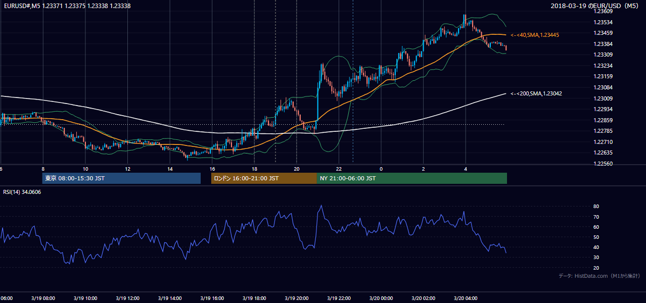
Task: Click price level 1.23534 on axis
Action: pyautogui.click(x=603, y=22)
